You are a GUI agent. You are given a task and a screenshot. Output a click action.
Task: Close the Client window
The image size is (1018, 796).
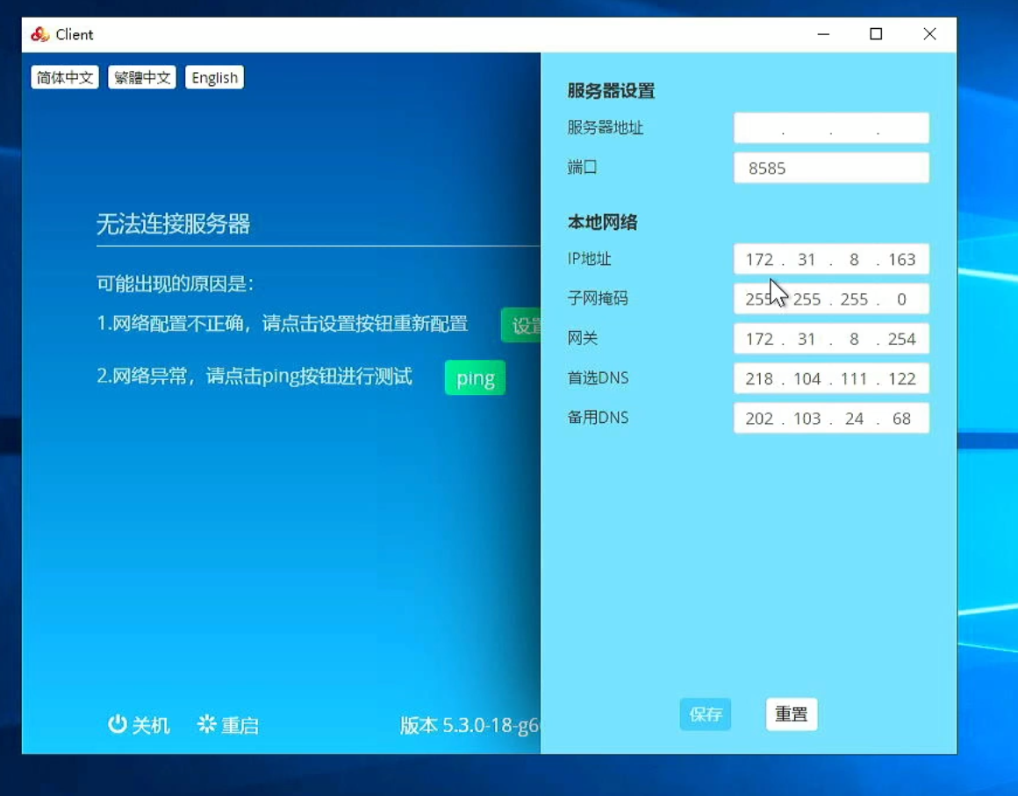[x=929, y=34]
